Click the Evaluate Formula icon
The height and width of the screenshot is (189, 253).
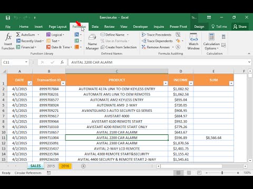pyautogui.click(x=178, y=47)
